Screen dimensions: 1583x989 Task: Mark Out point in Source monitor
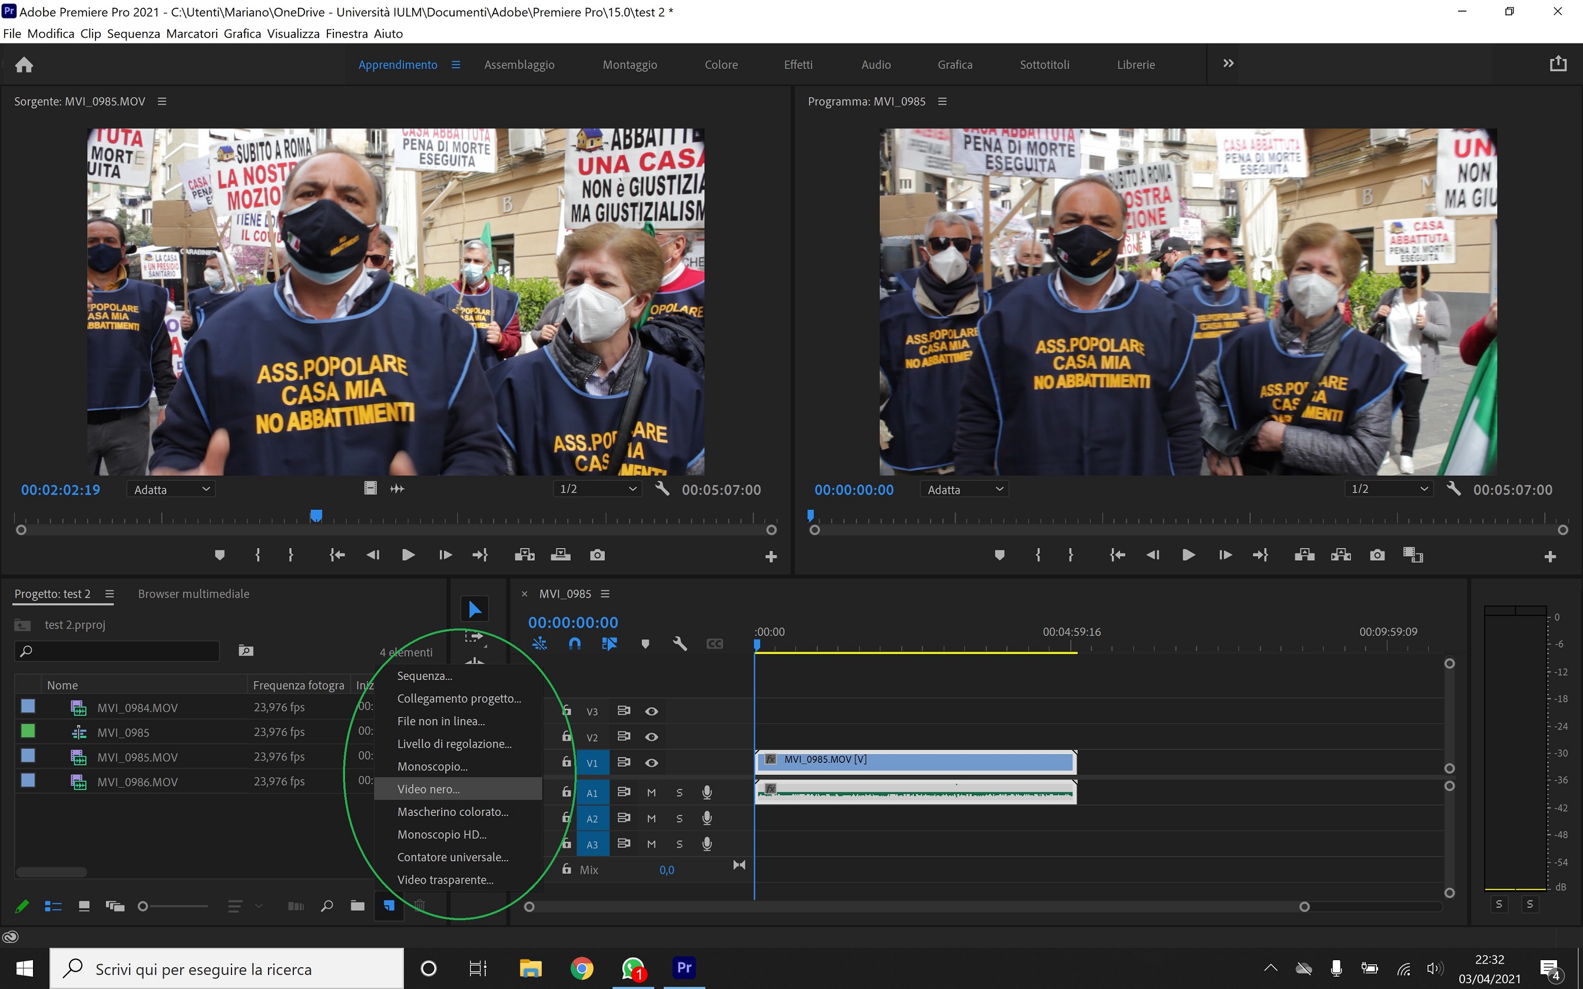coord(290,555)
